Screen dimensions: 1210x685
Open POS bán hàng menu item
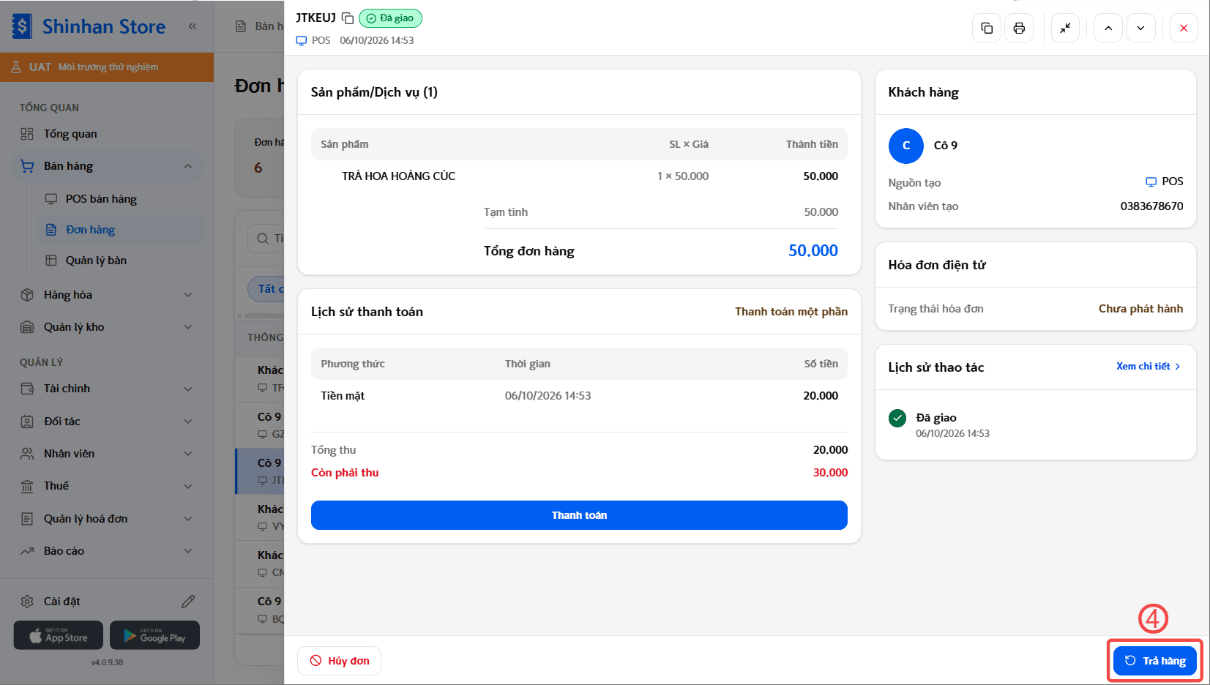click(101, 199)
